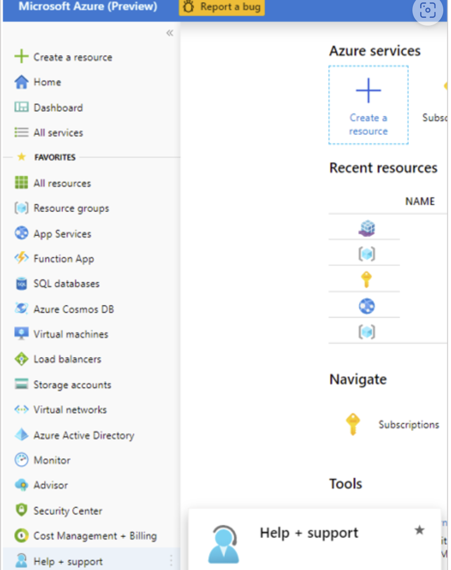Click the Home house icon in the sidebar
Screen dimensions: 451x570
(x=21, y=82)
